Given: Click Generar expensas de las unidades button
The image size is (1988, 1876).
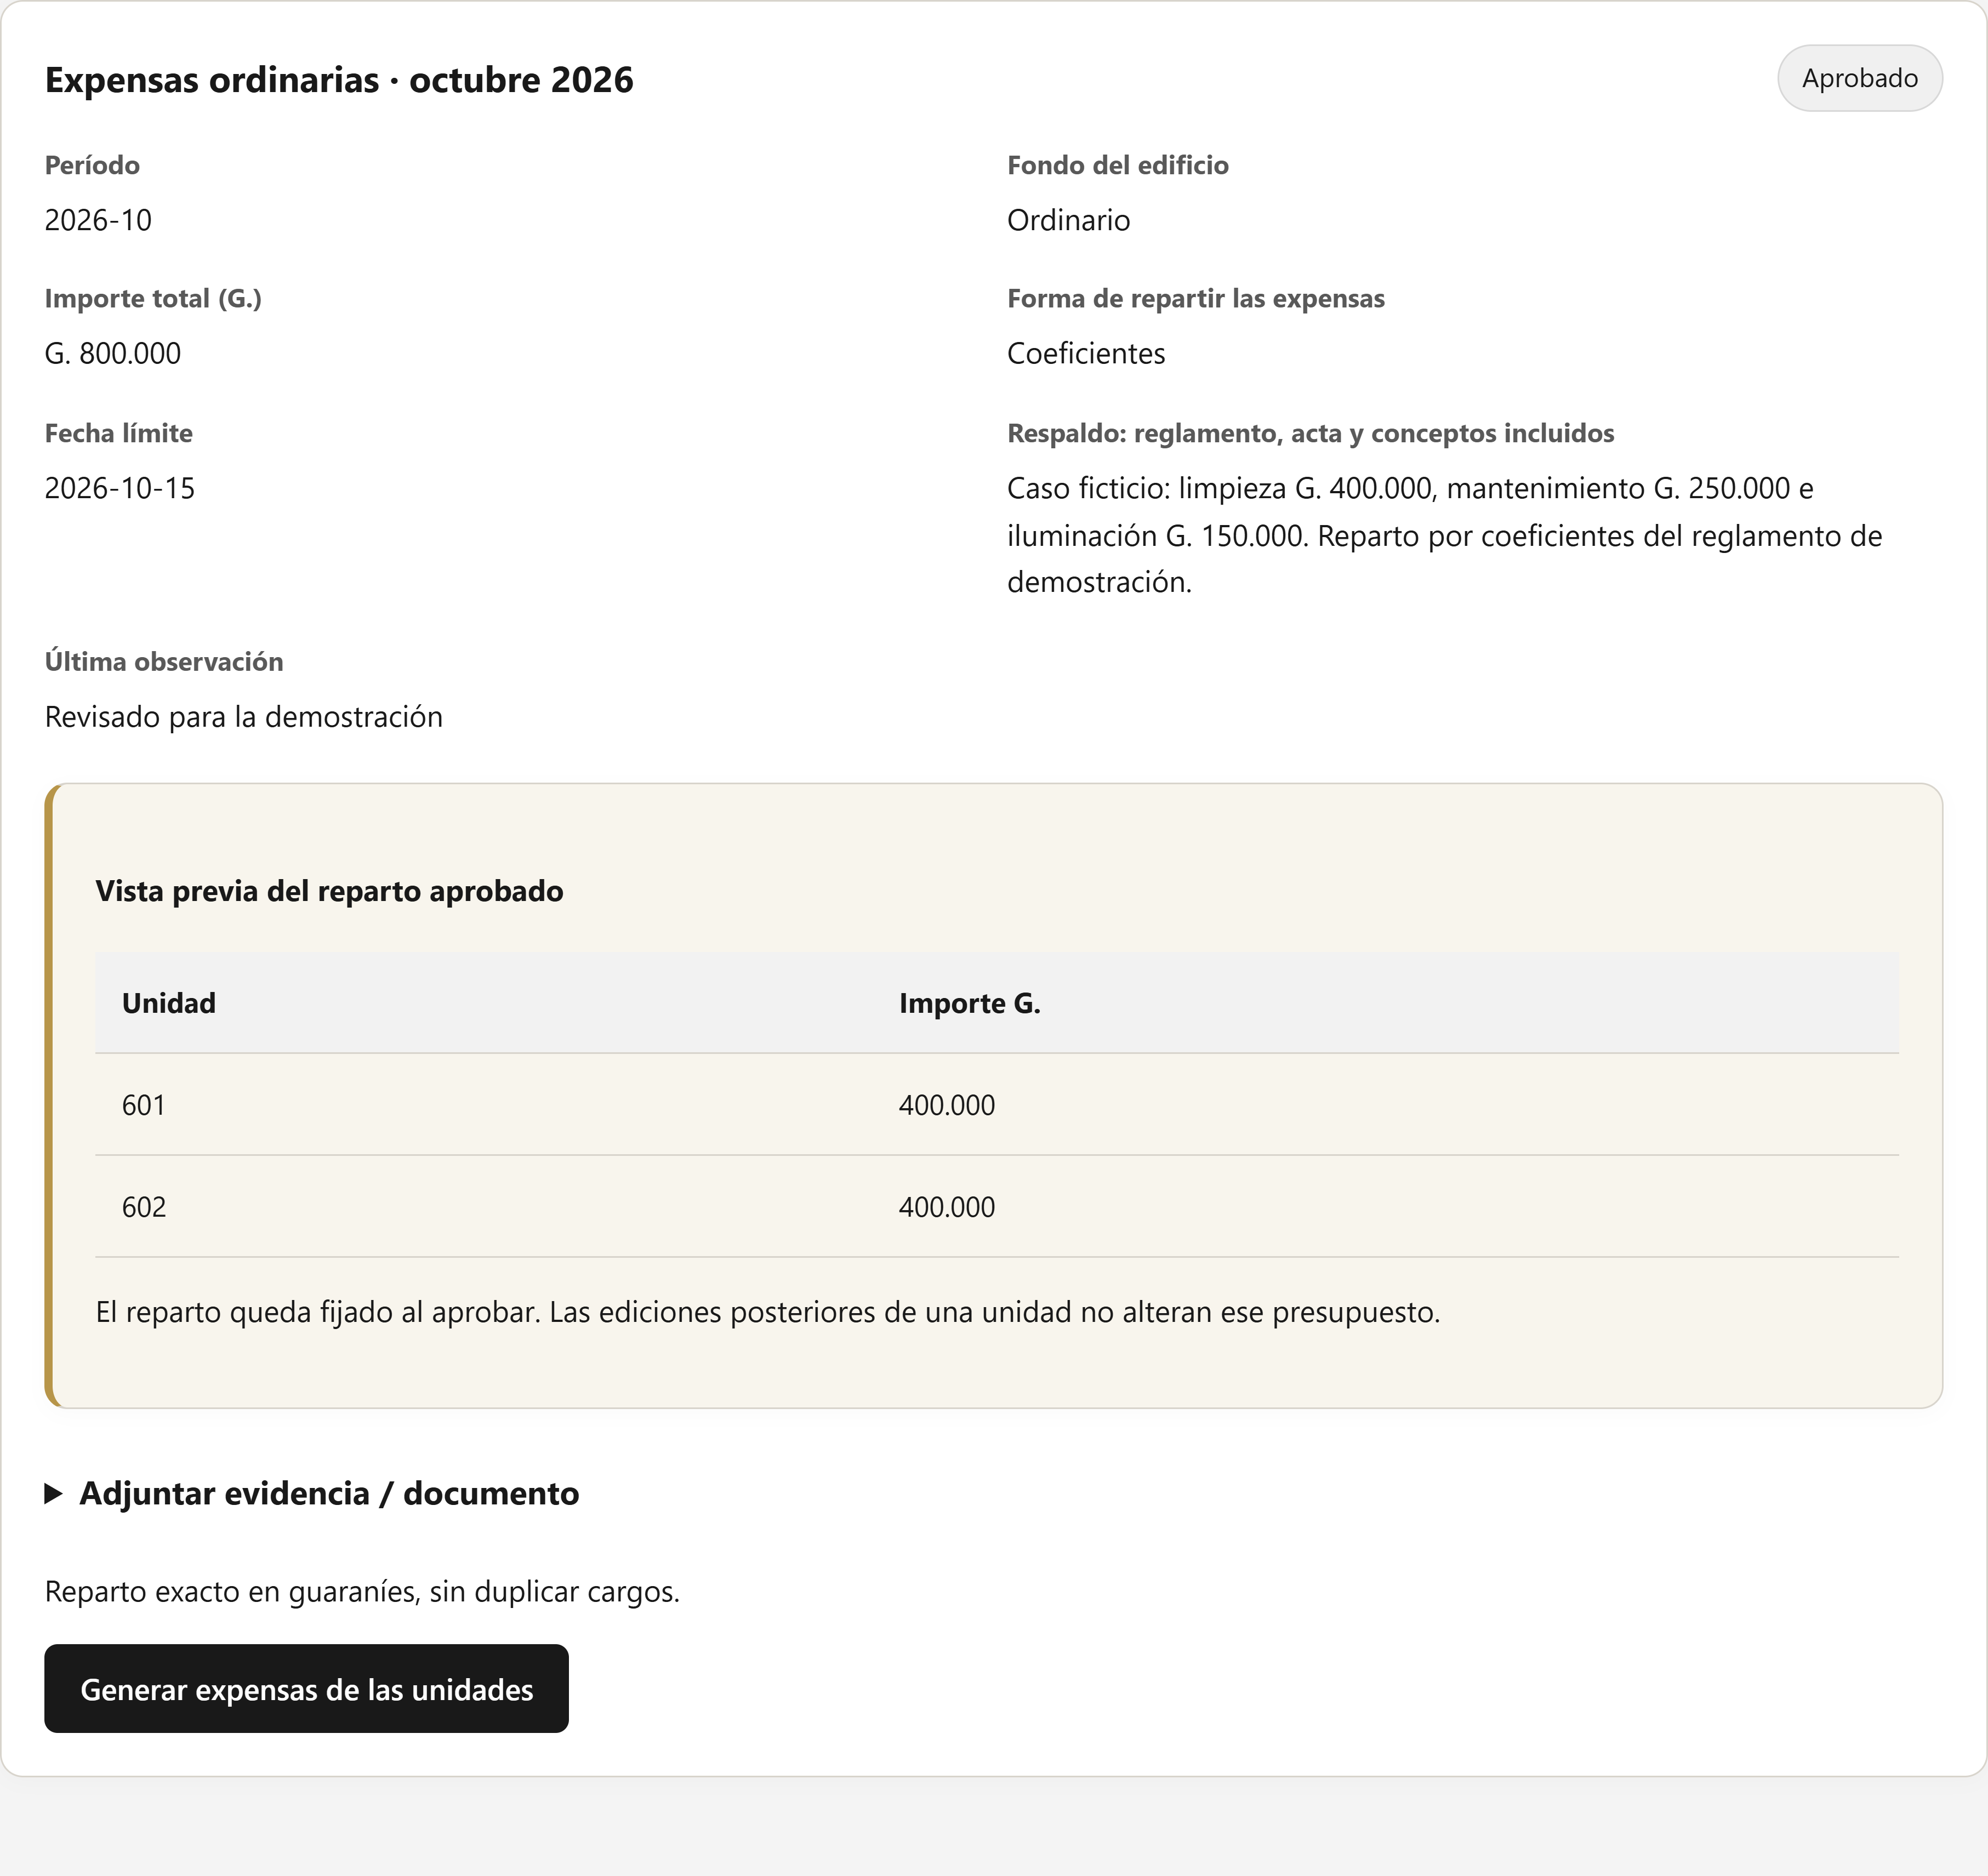Looking at the screenshot, I should click(306, 1689).
